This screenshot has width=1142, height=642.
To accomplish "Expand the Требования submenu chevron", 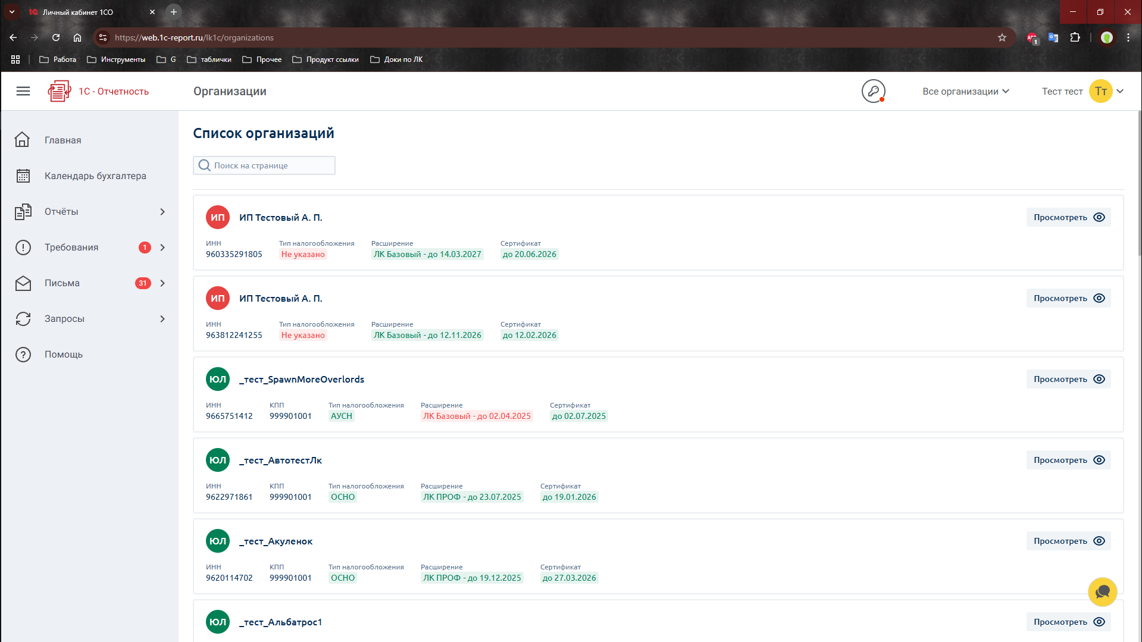I will tap(162, 248).
